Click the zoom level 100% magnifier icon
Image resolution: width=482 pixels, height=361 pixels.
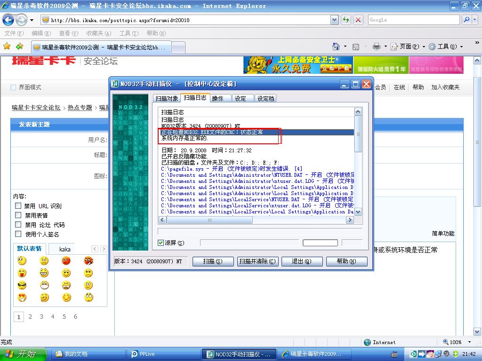coord(445,342)
